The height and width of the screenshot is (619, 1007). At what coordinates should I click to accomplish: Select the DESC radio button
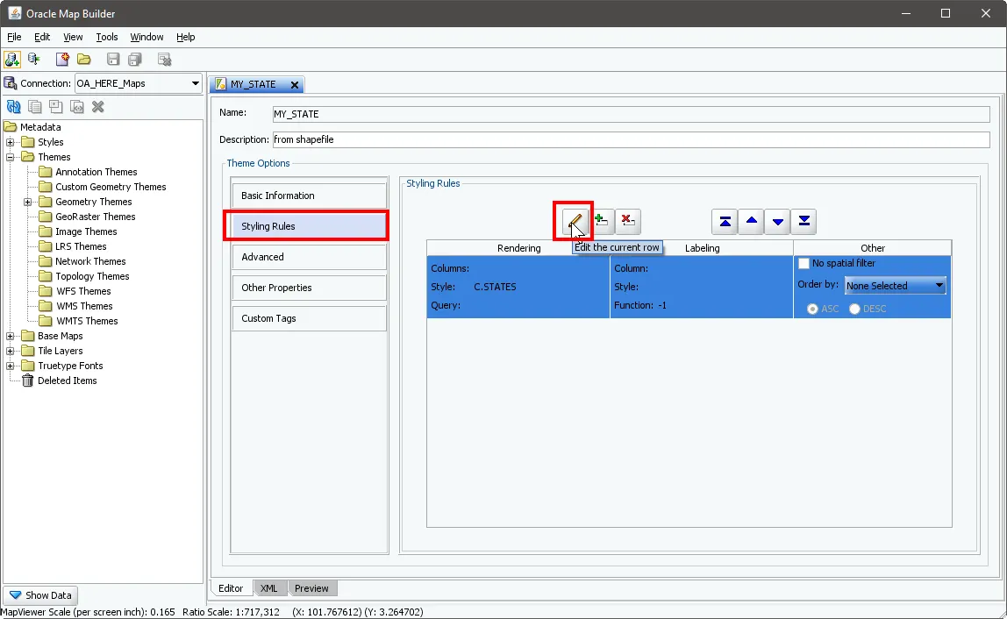(854, 309)
